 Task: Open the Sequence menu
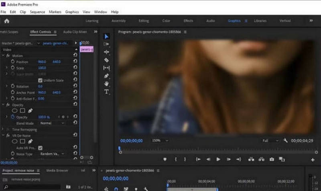point(37,12)
